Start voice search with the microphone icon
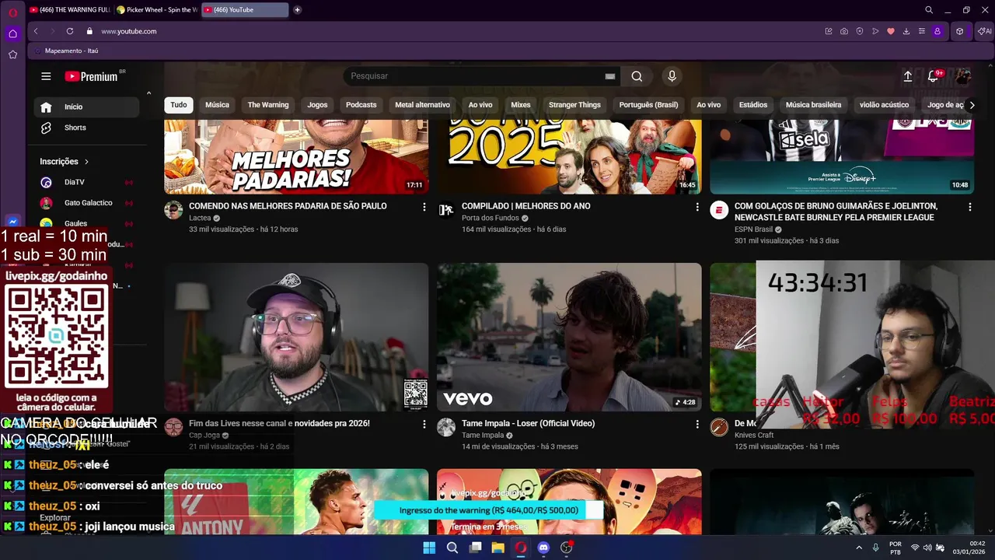The width and height of the screenshot is (995, 560). [672, 76]
